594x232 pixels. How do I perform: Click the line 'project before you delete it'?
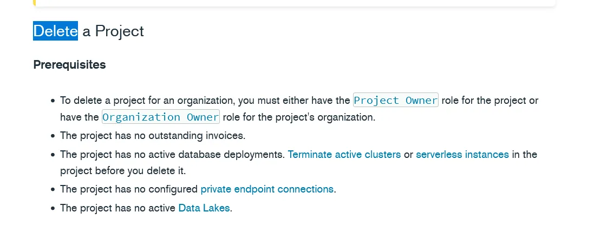123,170
